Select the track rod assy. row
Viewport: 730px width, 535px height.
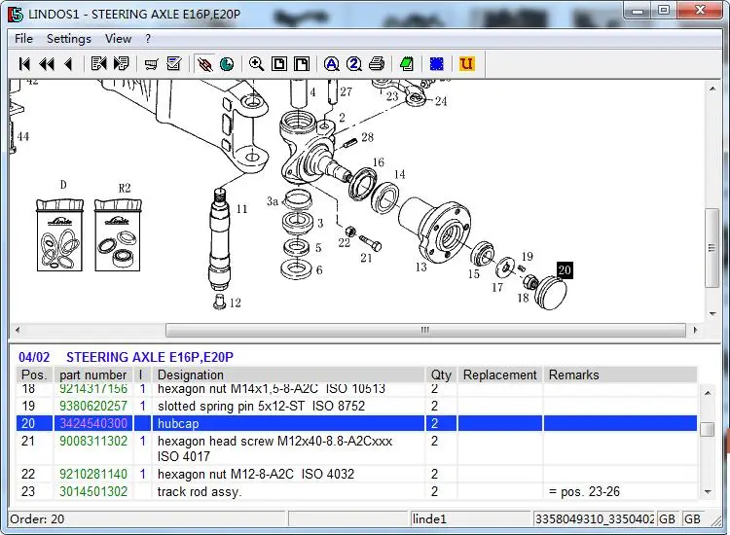(x=356, y=492)
